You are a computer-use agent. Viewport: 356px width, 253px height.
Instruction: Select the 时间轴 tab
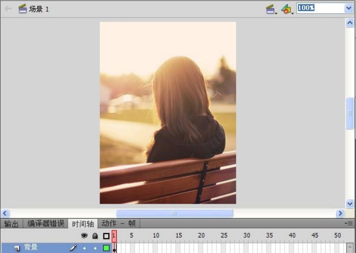click(x=83, y=224)
